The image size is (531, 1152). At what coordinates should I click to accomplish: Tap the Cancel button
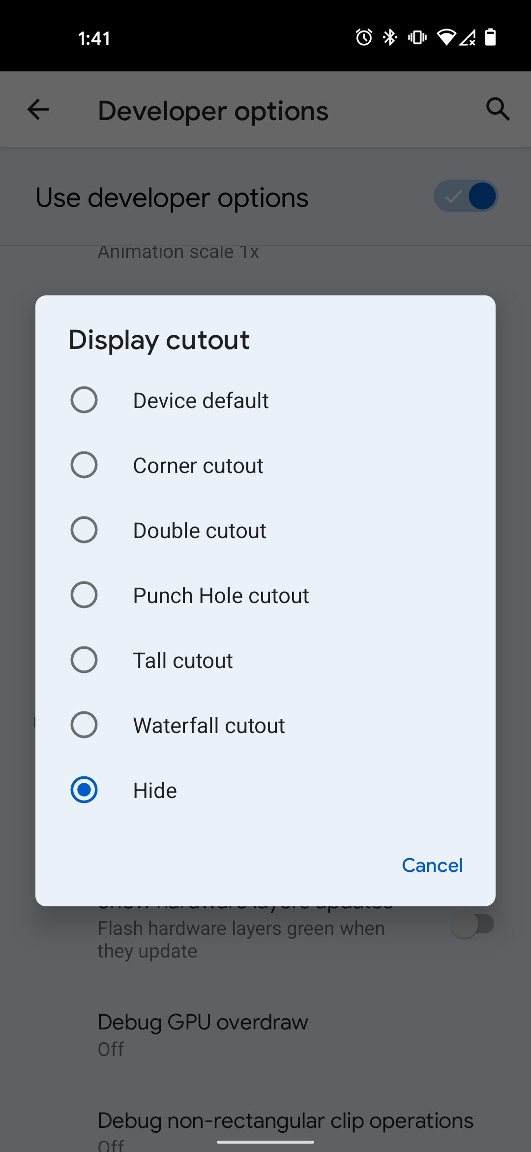[432, 865]
